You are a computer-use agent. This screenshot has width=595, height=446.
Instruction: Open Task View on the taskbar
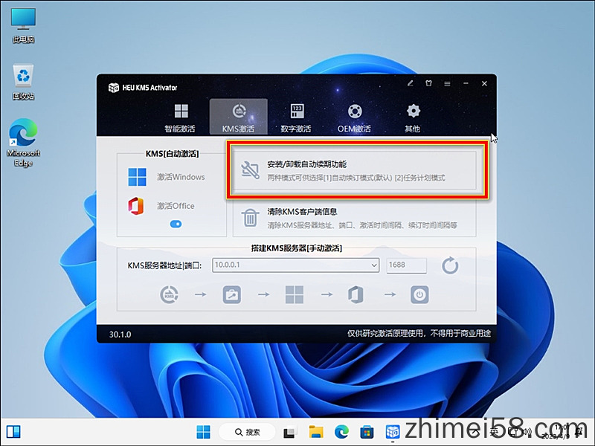pos(290,432)
